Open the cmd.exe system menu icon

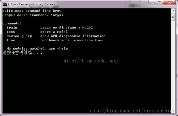click(5, 4)
